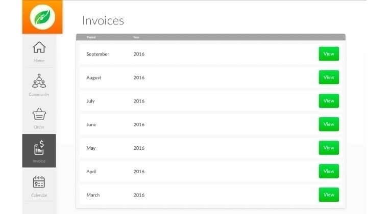The image size is (388, 214).
Task: View the September 2016 invoice
Action: (329, 54)
